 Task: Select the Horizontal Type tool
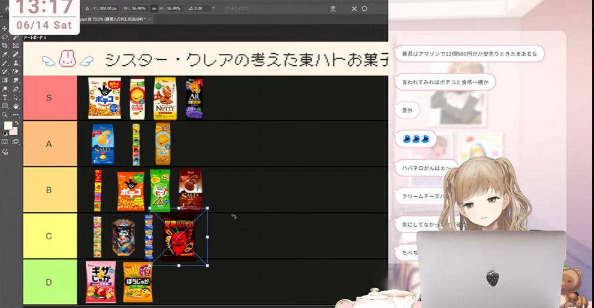(x=5, y=98)
